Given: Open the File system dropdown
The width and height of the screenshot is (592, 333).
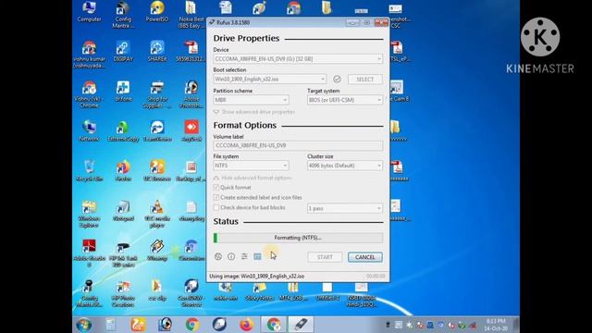Looking at the screenshot, I should pos(251,166).
